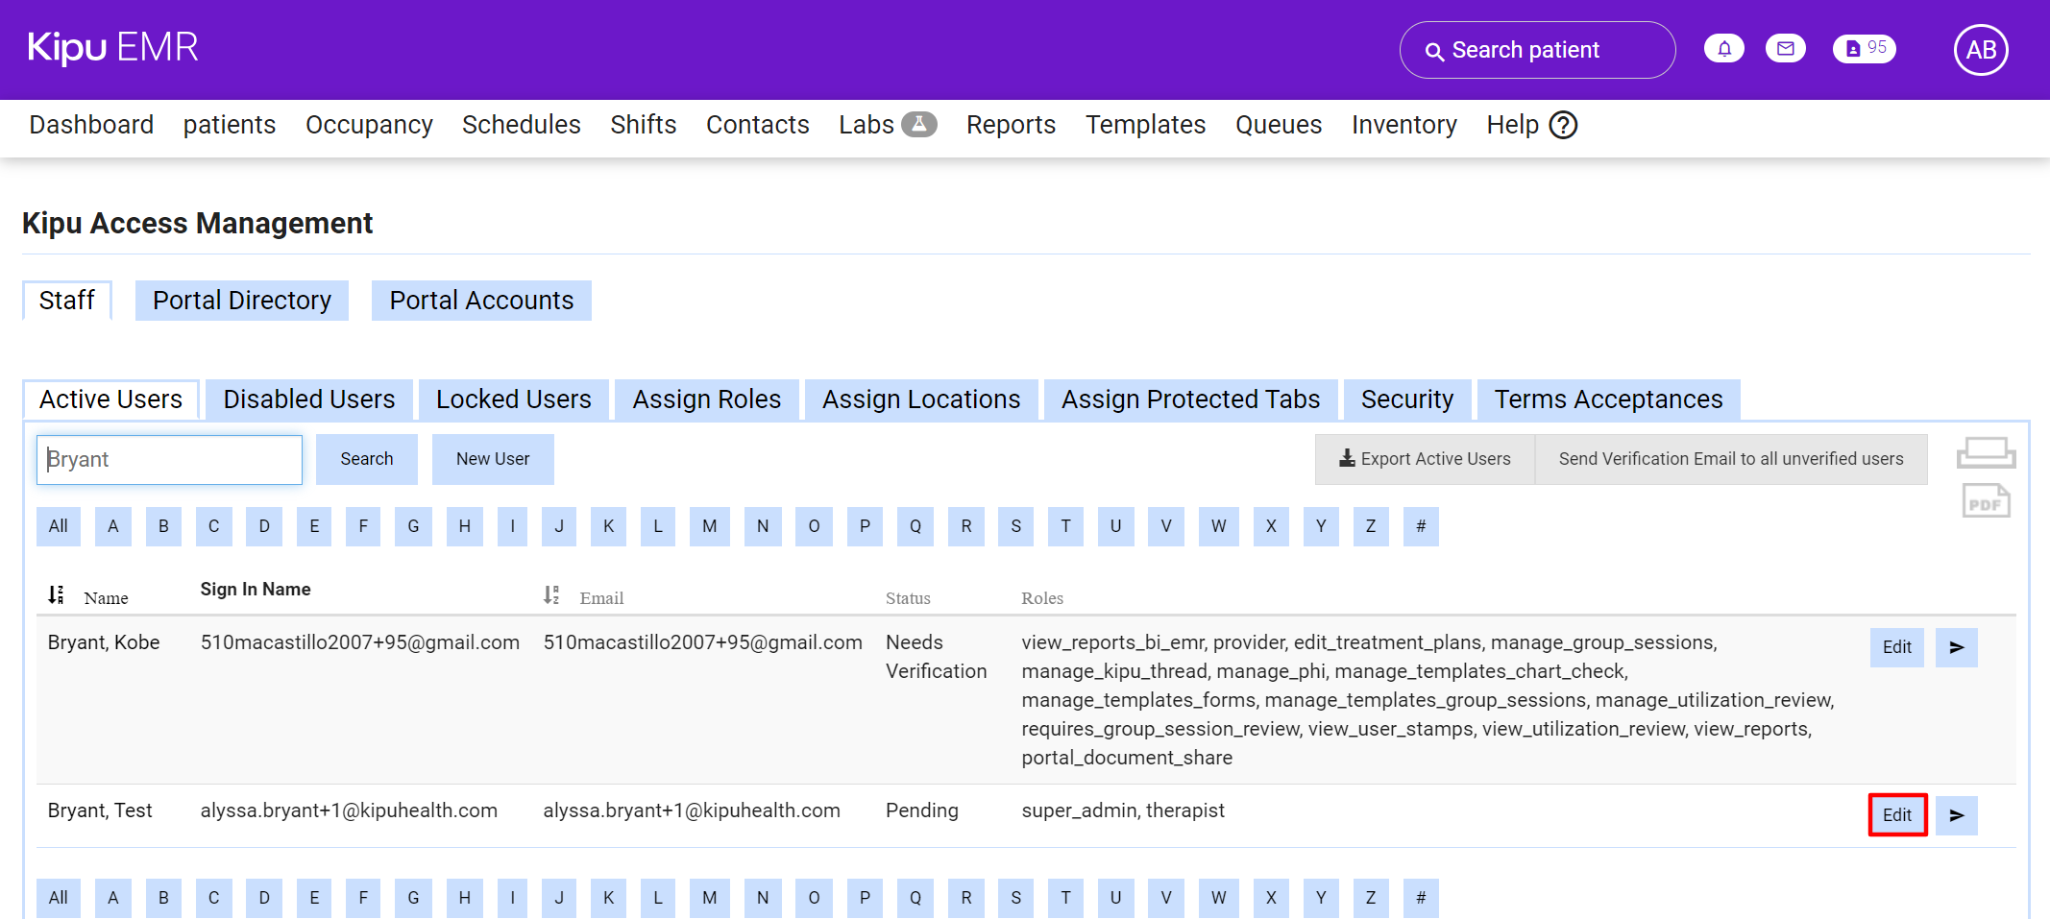This screenshot has width=2050, height=919.
Task: Click the patient count badge showing 95
Action: [1864, 49]
